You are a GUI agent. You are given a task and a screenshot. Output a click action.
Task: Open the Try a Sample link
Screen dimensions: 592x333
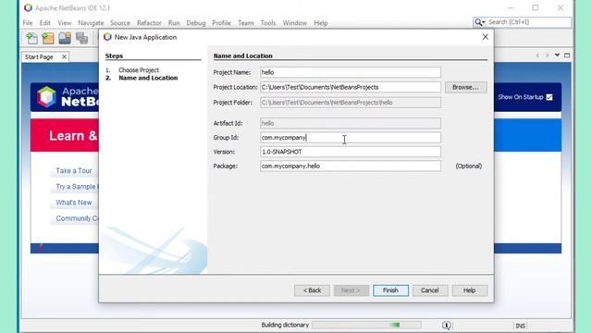point(77,187)
